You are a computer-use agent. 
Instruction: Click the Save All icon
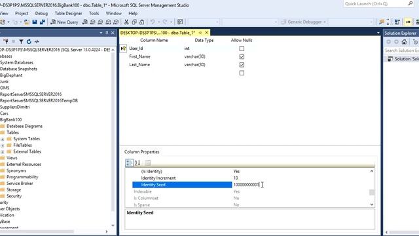tap(42, 22)
